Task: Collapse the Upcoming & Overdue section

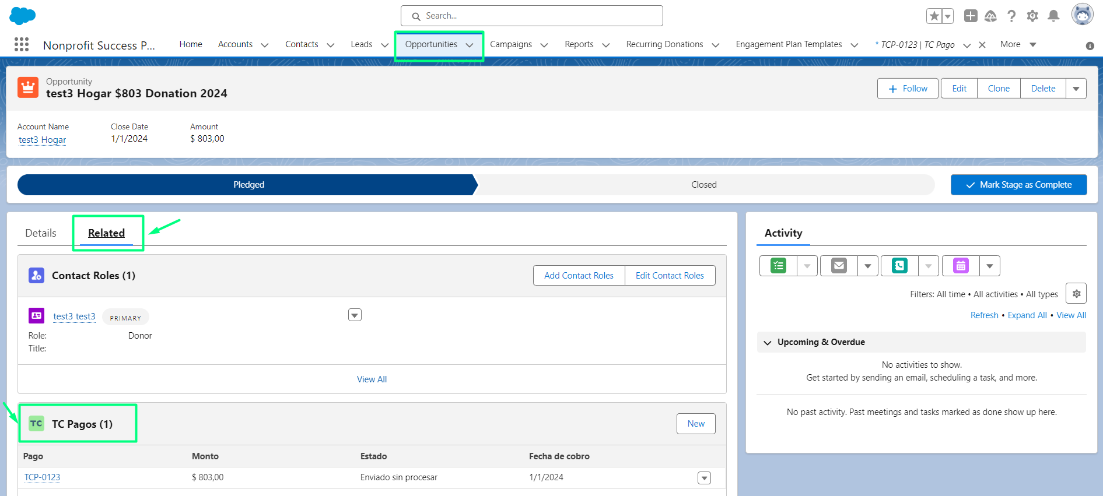Action: pyautogui.click(x=768, y=343)
